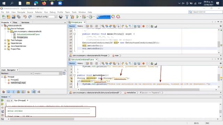Collapse the Source Packages node

tap(5, 28)
